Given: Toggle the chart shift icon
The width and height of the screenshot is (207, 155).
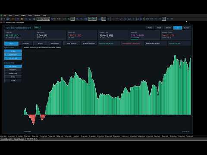Looking at the screenshot, I should [x=94, y=19].
